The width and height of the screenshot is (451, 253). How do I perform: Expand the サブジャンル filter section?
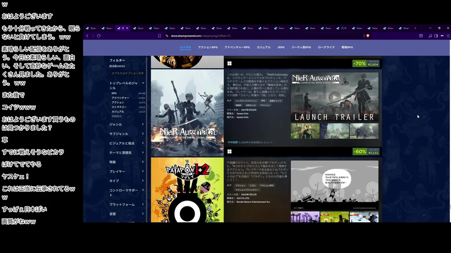click(x=127, y=134)
